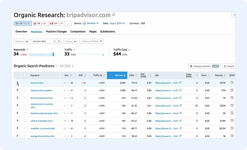Expand the toronto ohio row
The height and width of the screenshot is (150, 247).
(17, 83)
